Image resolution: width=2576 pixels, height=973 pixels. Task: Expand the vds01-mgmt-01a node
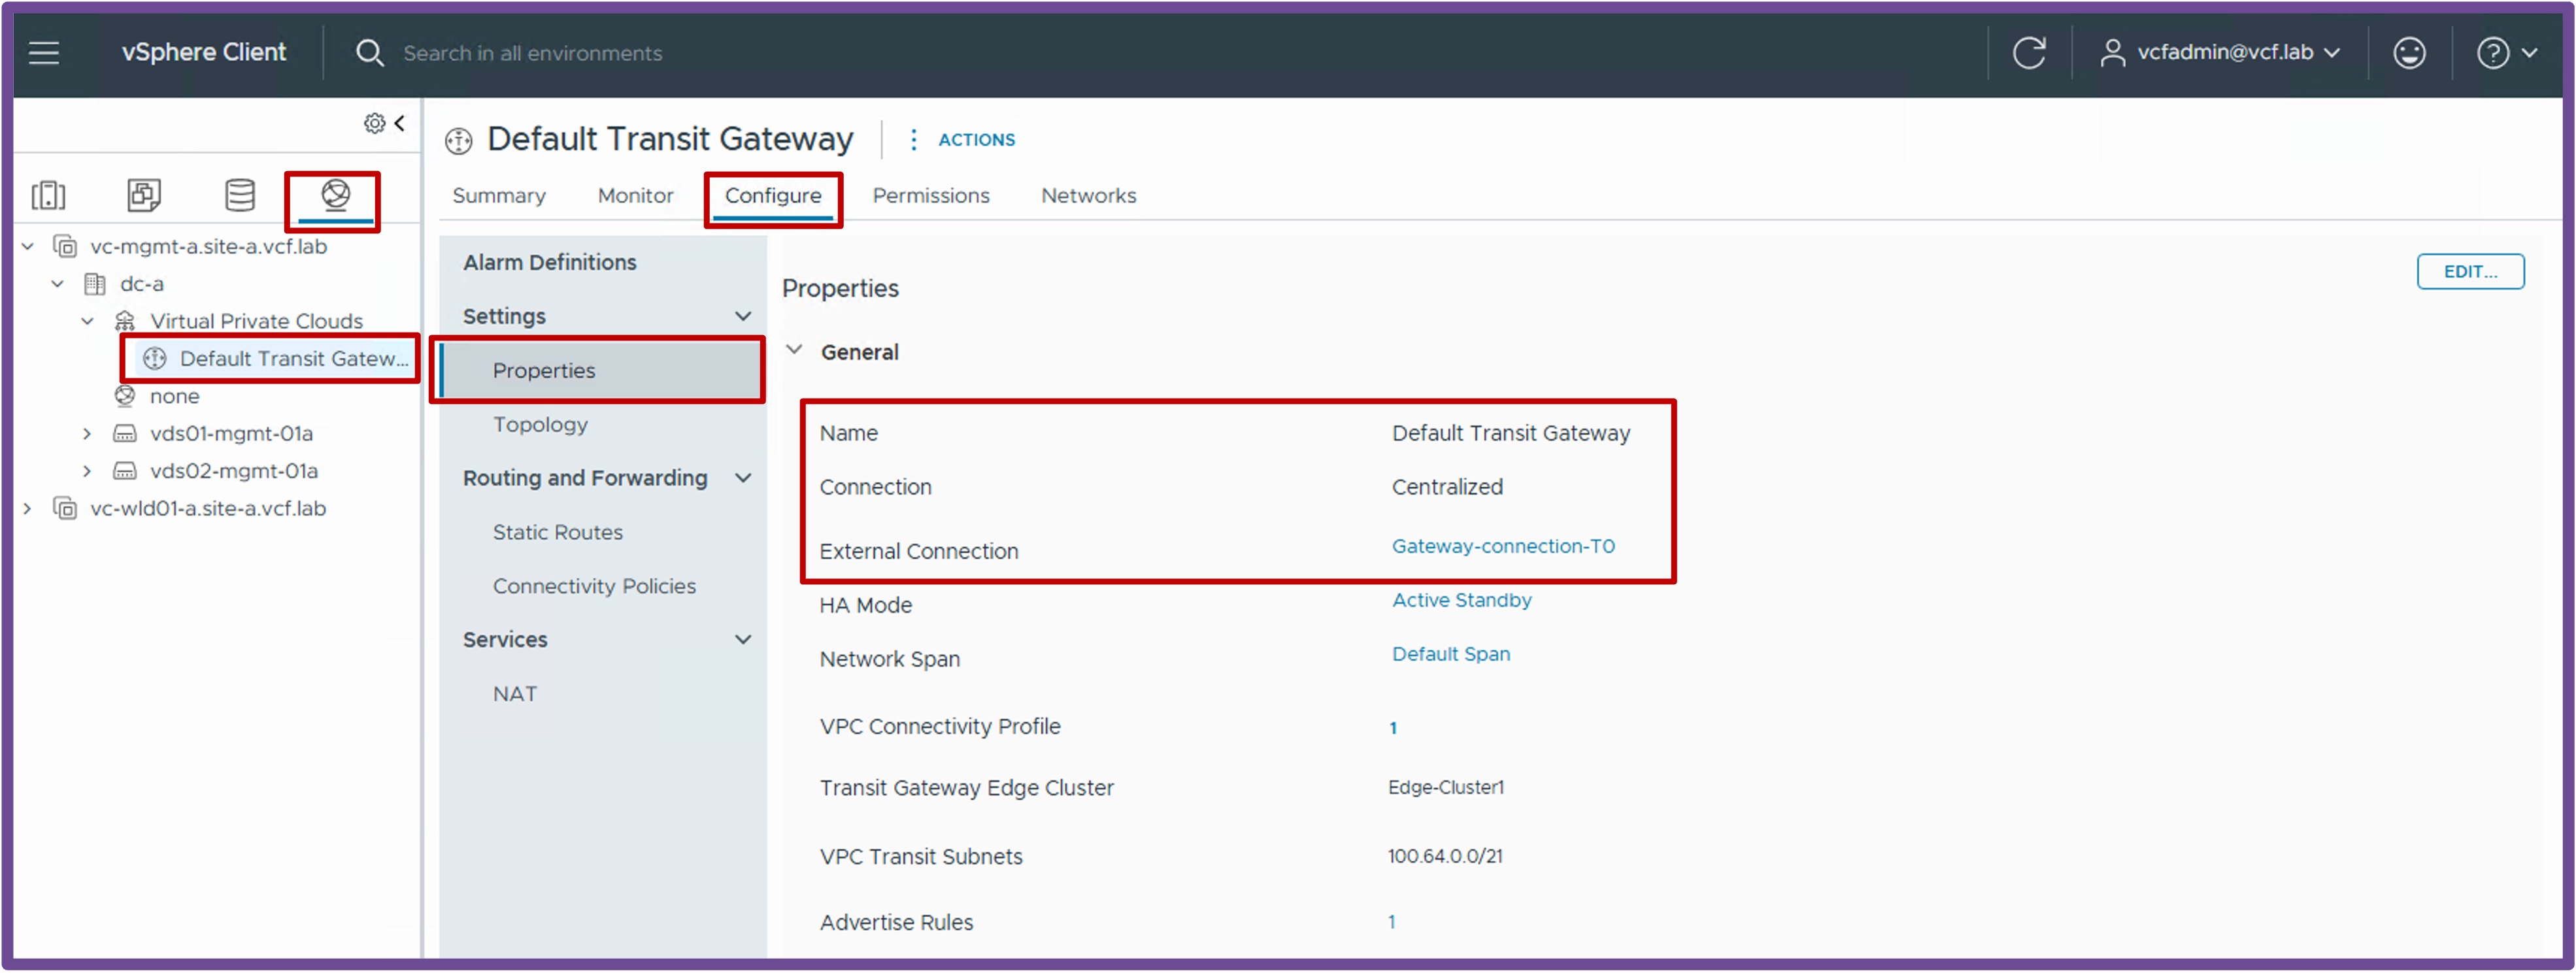[87, 434]
